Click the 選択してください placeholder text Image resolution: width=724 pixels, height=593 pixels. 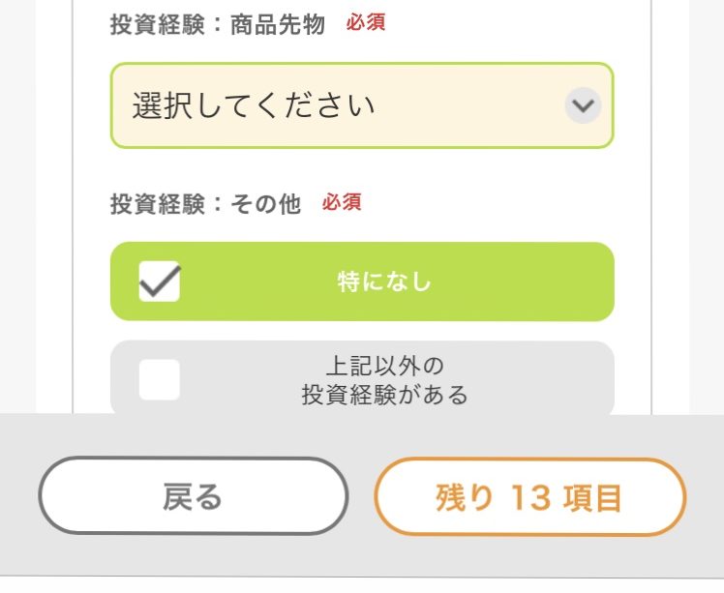pos(254,105)
